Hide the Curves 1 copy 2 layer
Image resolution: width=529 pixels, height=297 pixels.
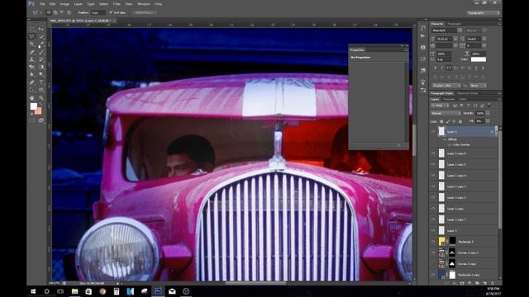[x=433, y=252]
